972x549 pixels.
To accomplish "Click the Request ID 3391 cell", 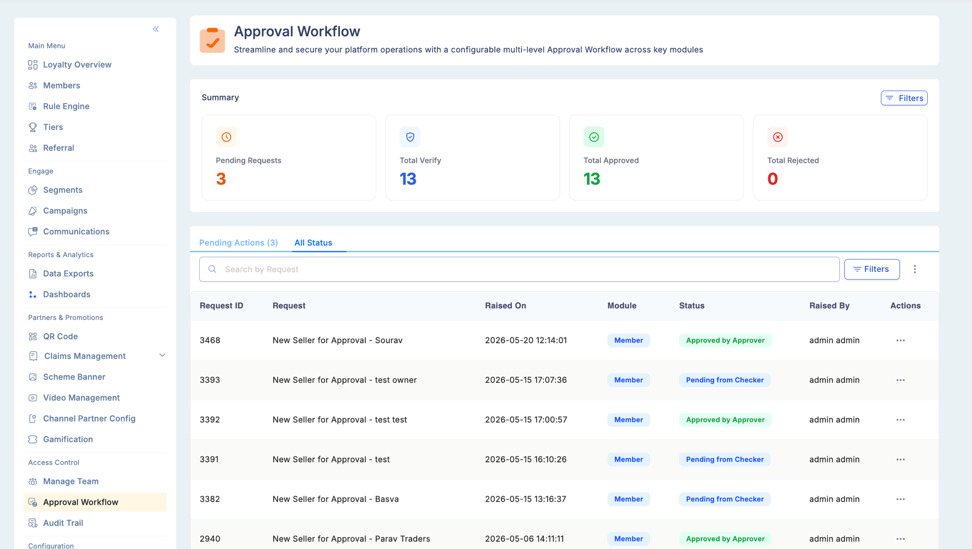I will pyautogui.click(x=209, y=460).
